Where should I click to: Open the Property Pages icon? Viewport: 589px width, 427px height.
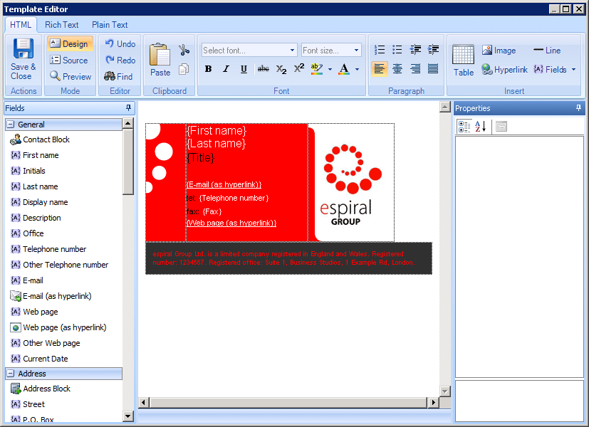(x=501, y=127)
